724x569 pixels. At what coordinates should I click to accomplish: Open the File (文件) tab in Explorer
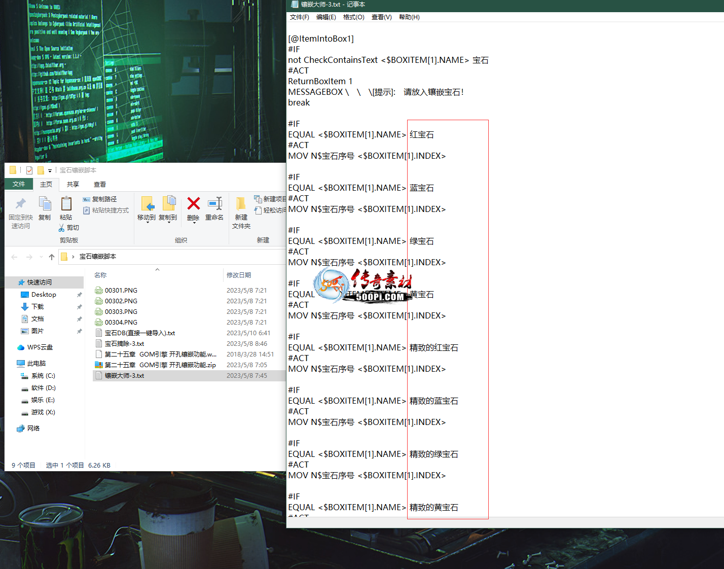click(x=19, y=184)
